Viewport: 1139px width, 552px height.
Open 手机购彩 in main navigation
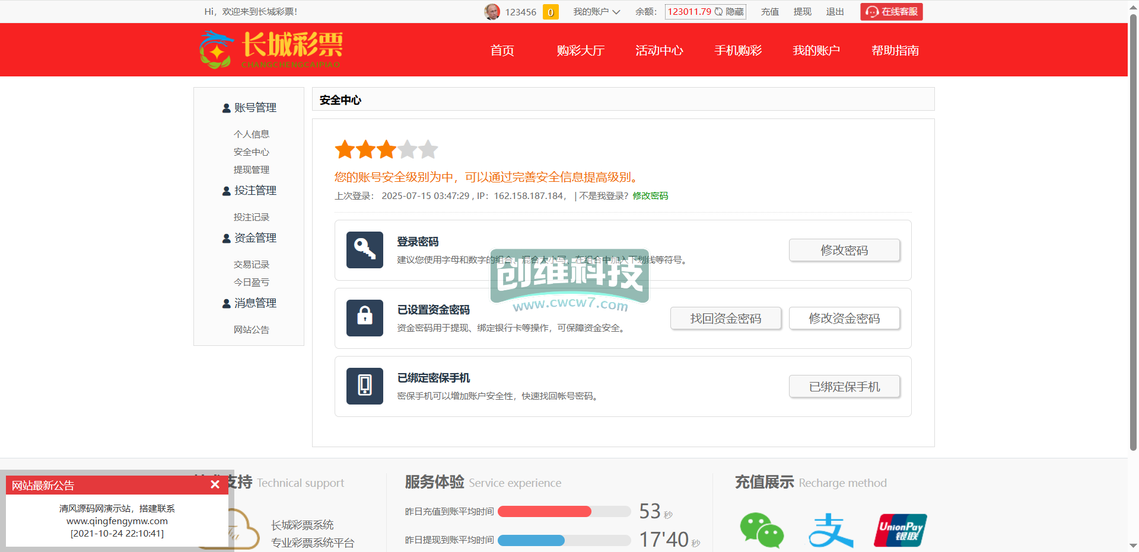pyautogui.click(x=738, y=50)
